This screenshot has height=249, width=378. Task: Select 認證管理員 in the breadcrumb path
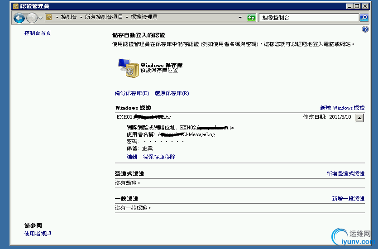[x=144, y=17]
